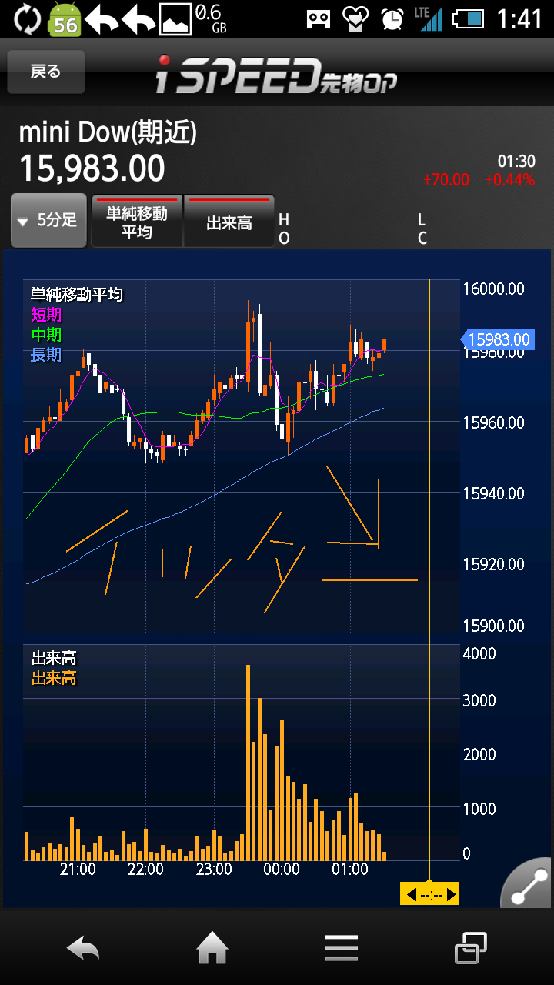This screenshot has height=985, width=554.
Task: Tap the 短期 moving average legend label
Action: tap(46, 314)
